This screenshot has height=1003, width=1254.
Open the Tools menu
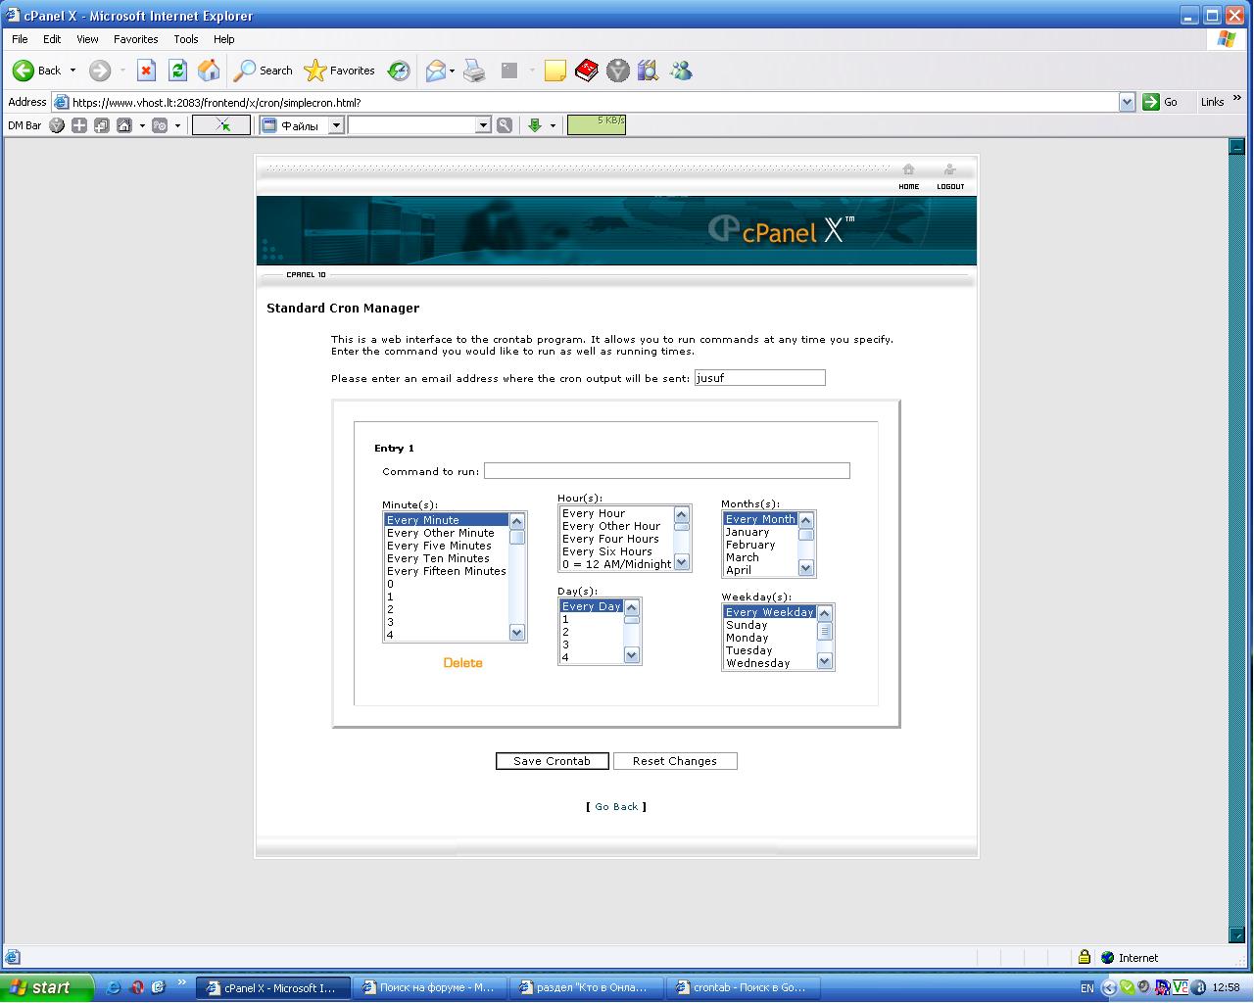pyautogui.click(x=186, y=39)
